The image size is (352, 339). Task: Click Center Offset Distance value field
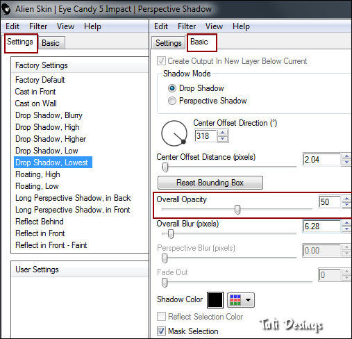[322, 160]
